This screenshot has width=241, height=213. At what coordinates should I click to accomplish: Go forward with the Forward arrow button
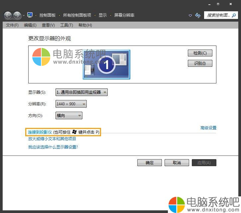tap(17, 15)
